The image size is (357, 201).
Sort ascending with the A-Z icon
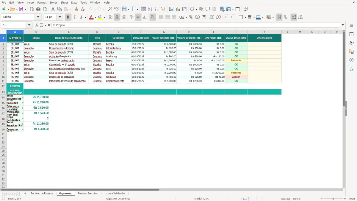coord(150,9)
